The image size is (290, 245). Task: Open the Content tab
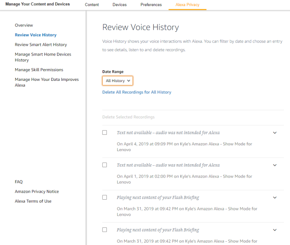(92, 4)
